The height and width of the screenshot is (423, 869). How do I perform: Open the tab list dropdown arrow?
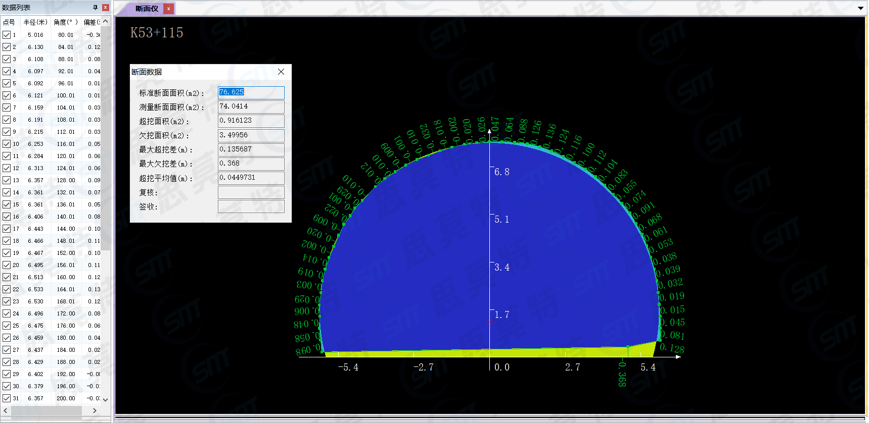[860, 8]
